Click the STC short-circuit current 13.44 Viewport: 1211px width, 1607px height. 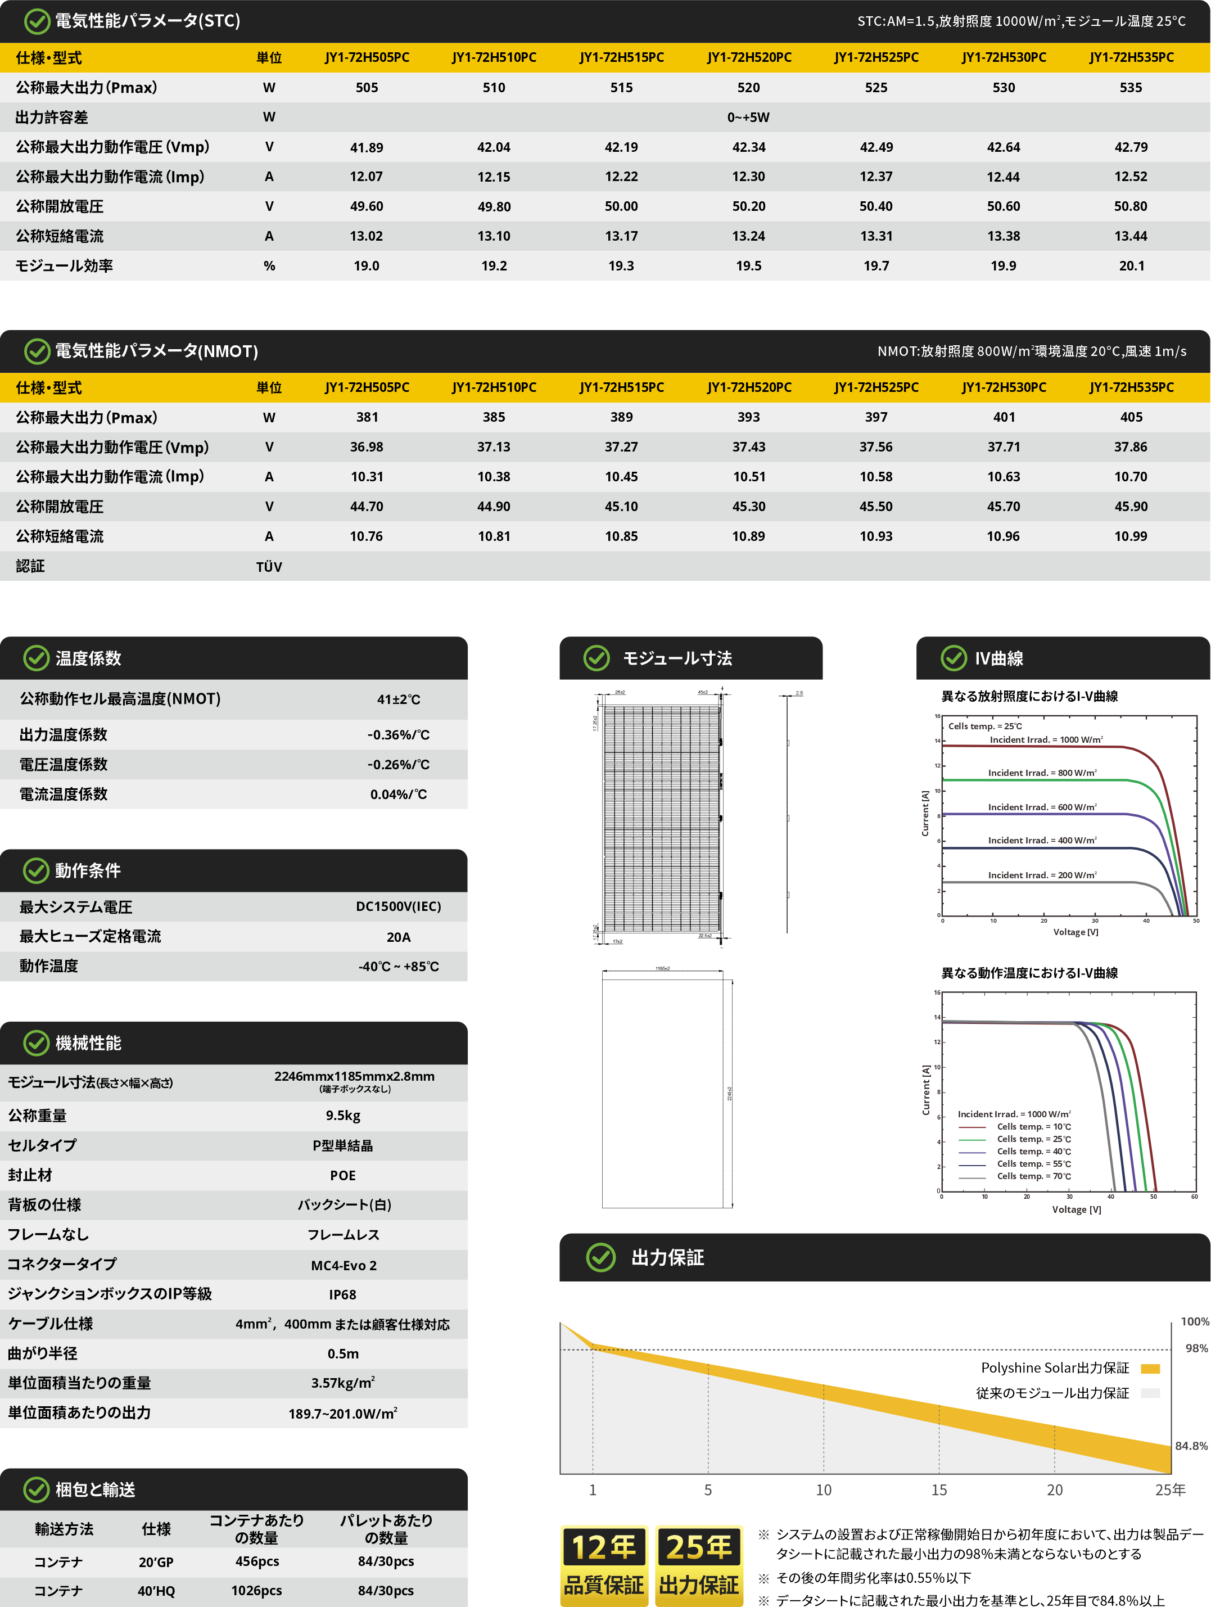(1131, 236)
